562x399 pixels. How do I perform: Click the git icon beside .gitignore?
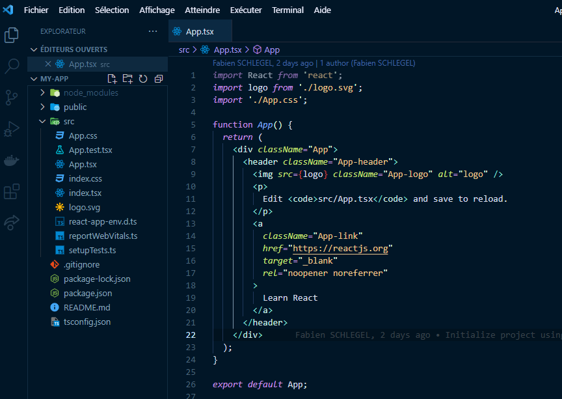point(55,264)
